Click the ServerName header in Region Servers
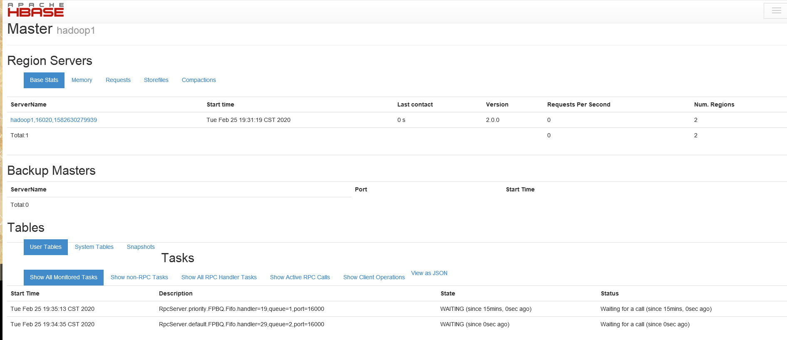This screenshot has height=340, width=787. point(29,105)
